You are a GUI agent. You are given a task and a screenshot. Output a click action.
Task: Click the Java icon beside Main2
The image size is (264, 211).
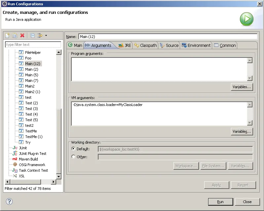click(x=21, y=86)
